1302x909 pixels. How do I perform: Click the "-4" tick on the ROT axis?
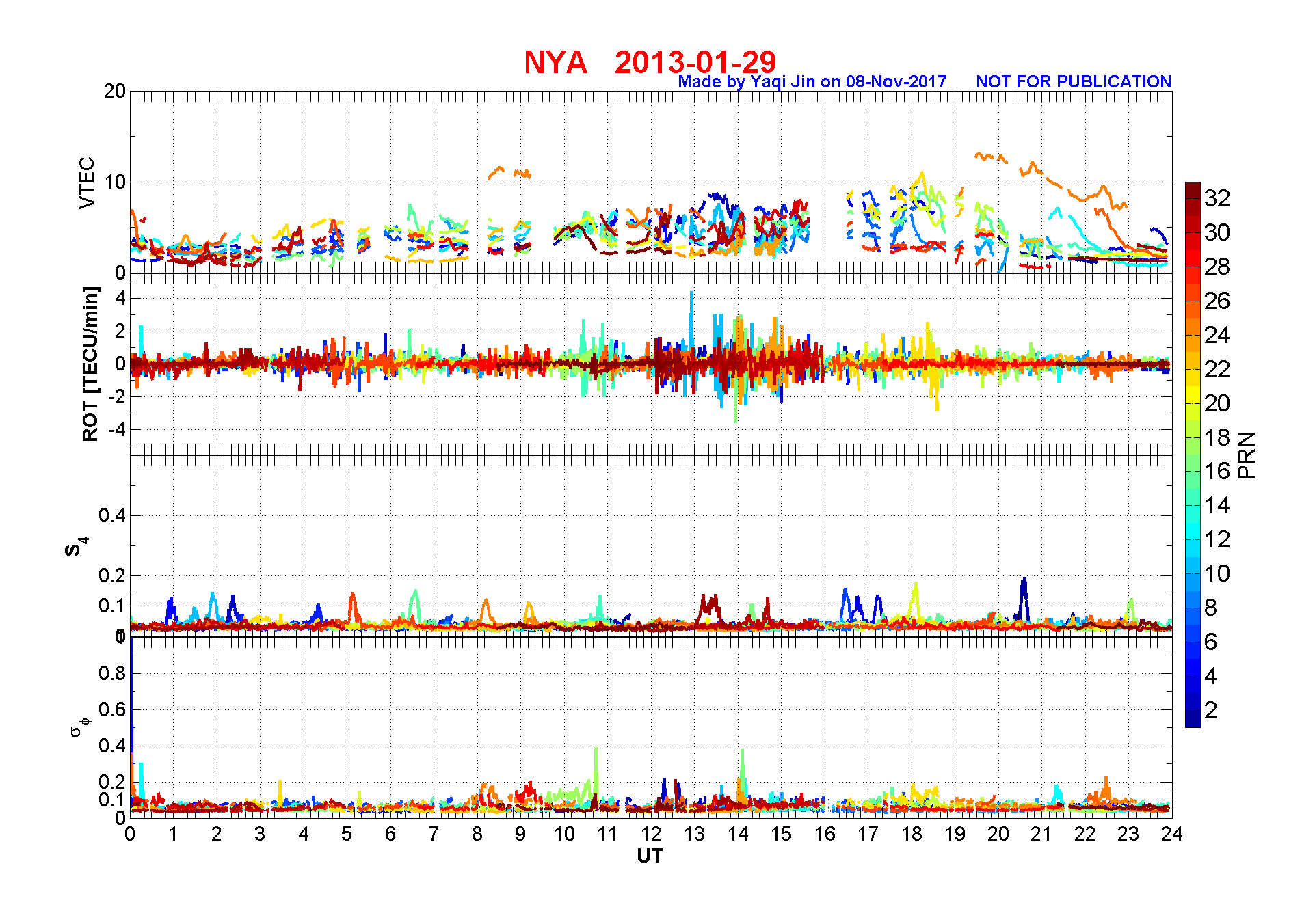[117, 430]
